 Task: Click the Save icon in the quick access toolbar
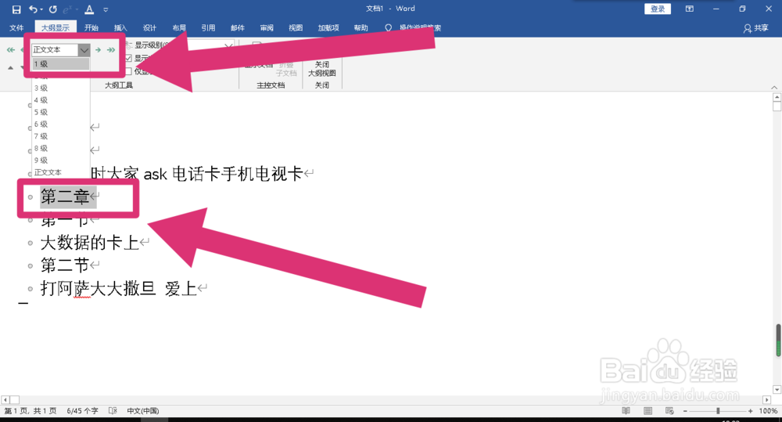coord(16,9)
